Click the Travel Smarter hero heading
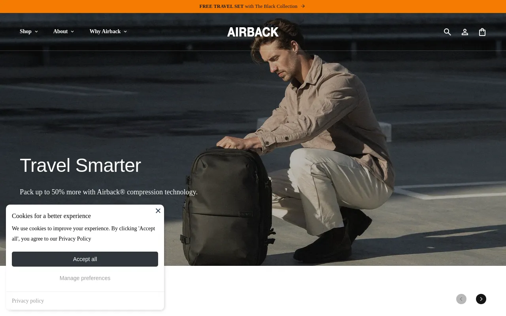The image size is (506, 316). (x=80, y=165)
